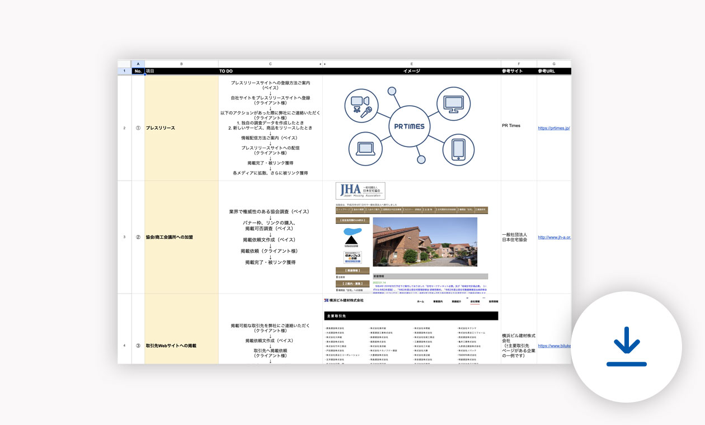Image resolution: width=705 pixels, height=425 pixels.
Task: Click the laptop icon in the PR Times graphic
Action: (x=365, y=148)
